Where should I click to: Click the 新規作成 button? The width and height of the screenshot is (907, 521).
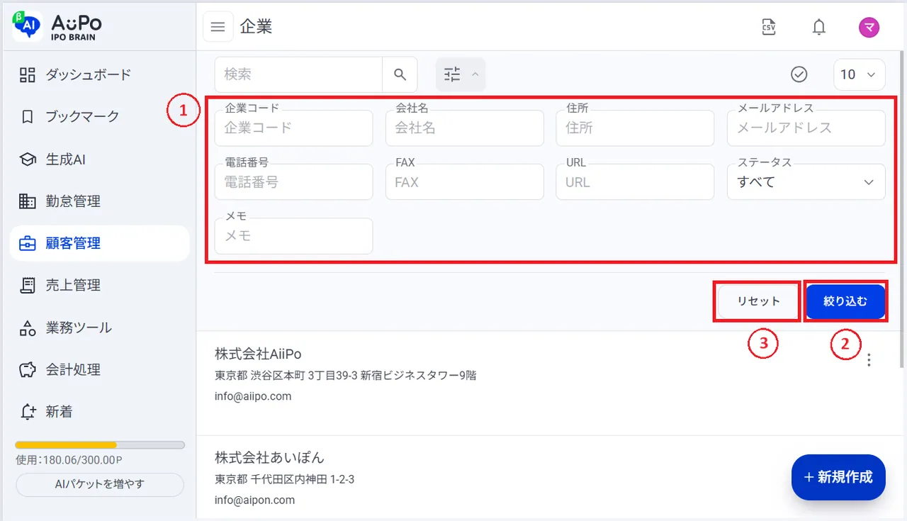point(839,477)
